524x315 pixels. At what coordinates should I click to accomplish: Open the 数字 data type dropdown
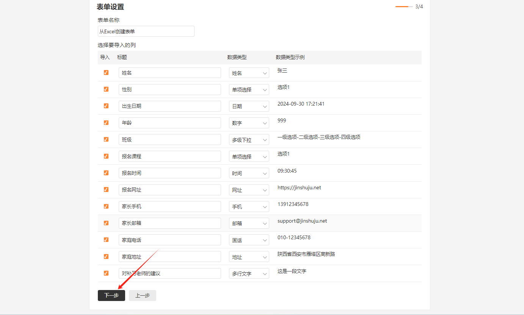249,123
